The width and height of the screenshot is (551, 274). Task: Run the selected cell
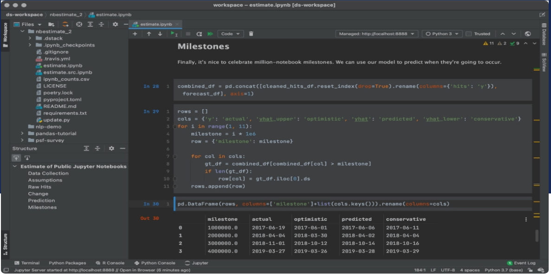(x=175, y=33)
